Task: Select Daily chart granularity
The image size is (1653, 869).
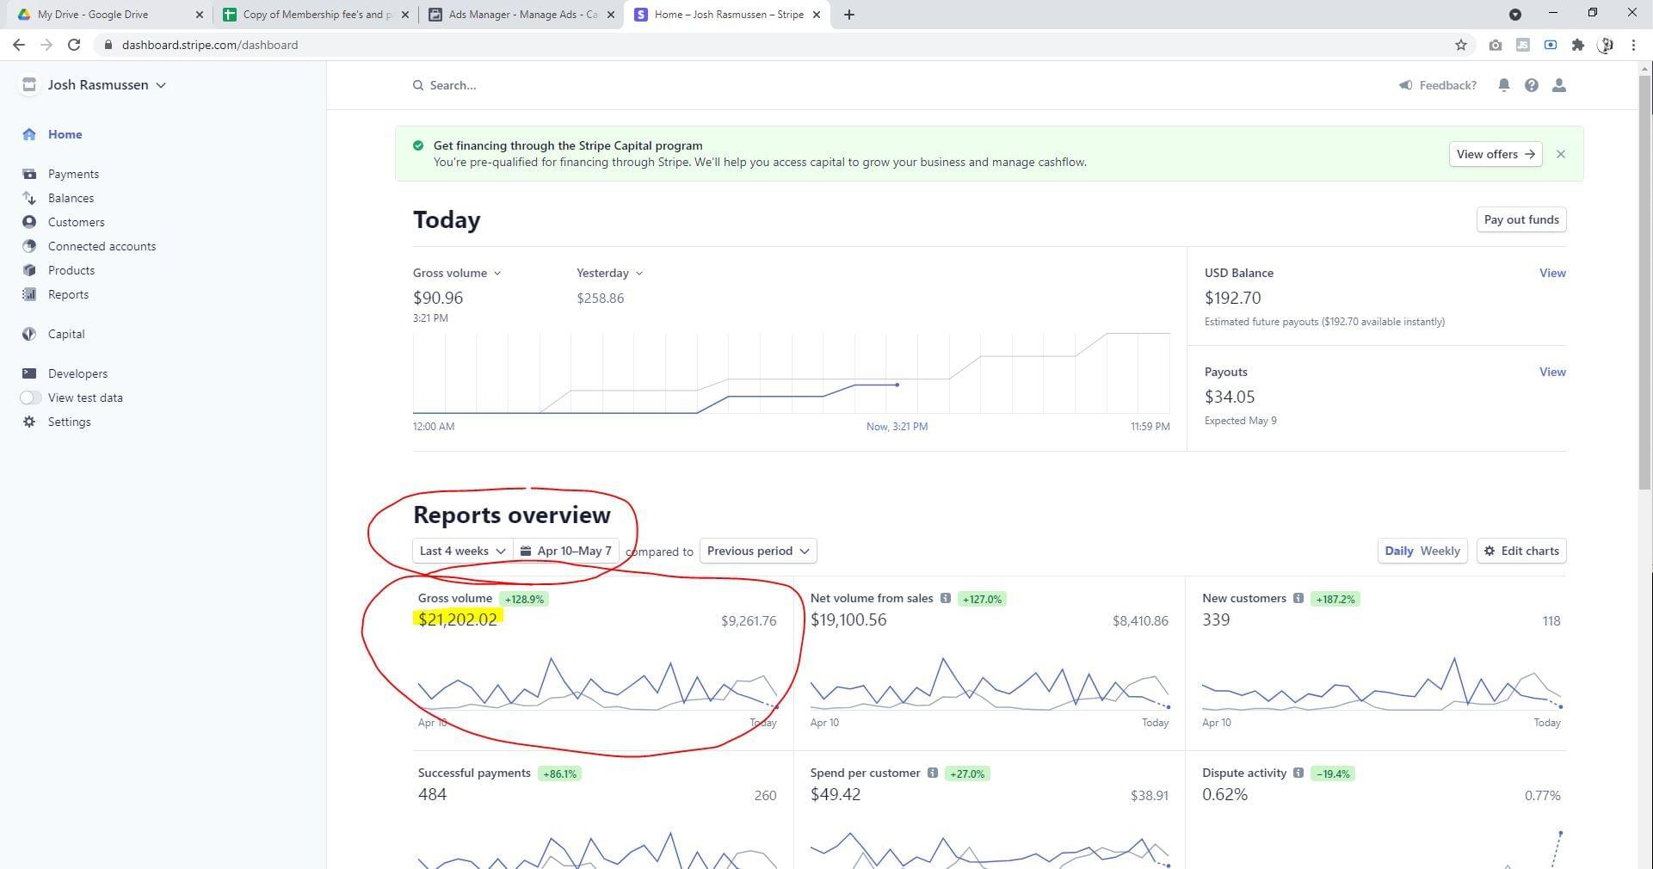Action: tap(1398, 551)
